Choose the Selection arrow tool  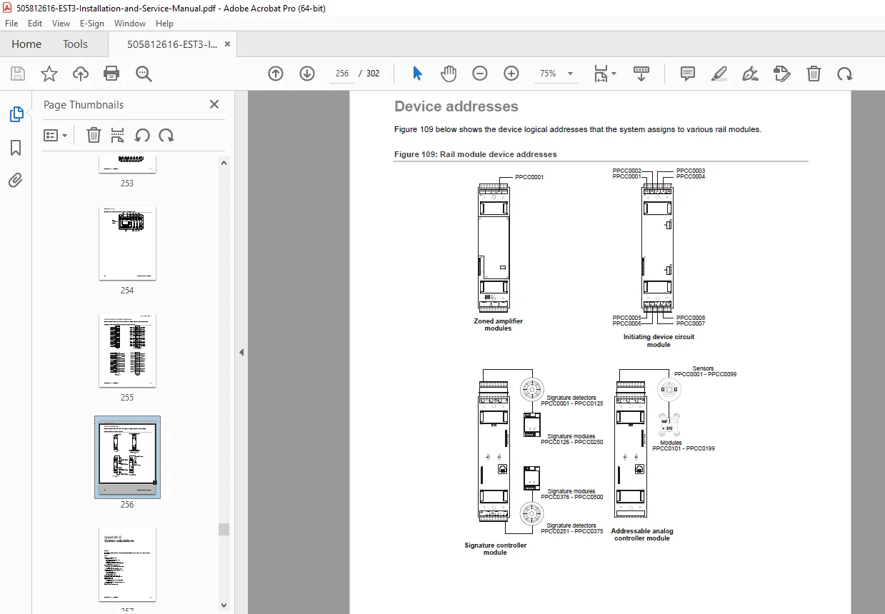click(x=418, y=74)
